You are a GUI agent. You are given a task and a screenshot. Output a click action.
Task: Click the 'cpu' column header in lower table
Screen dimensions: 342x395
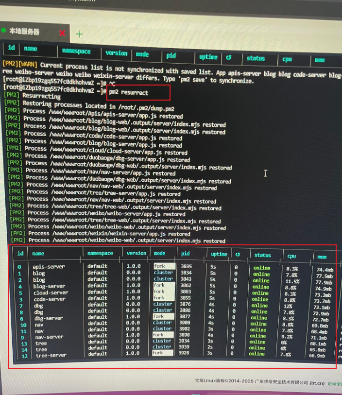tap(291, 256)
